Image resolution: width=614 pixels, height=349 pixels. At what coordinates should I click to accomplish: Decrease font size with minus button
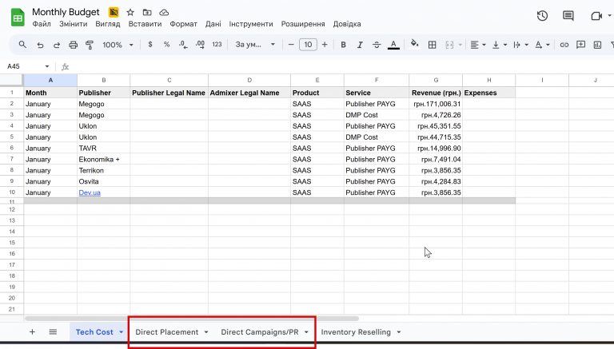pos(291,45)
